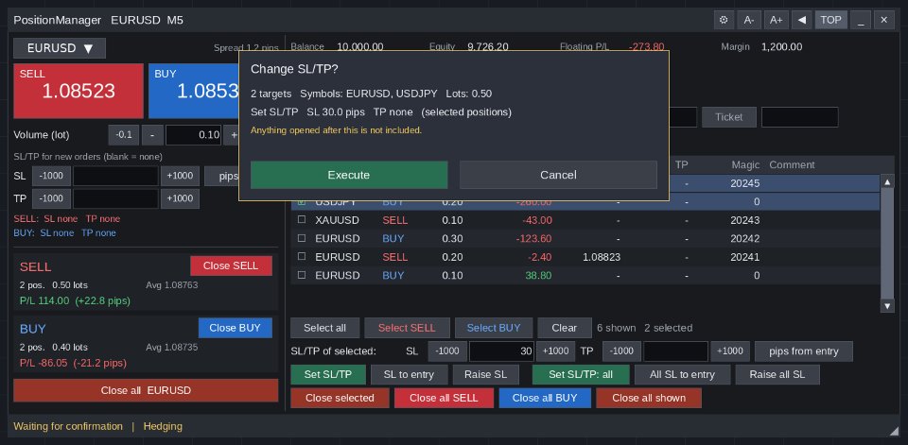908x445 pixels.
Task: Open settings via the gear icon
Action: 724,20
